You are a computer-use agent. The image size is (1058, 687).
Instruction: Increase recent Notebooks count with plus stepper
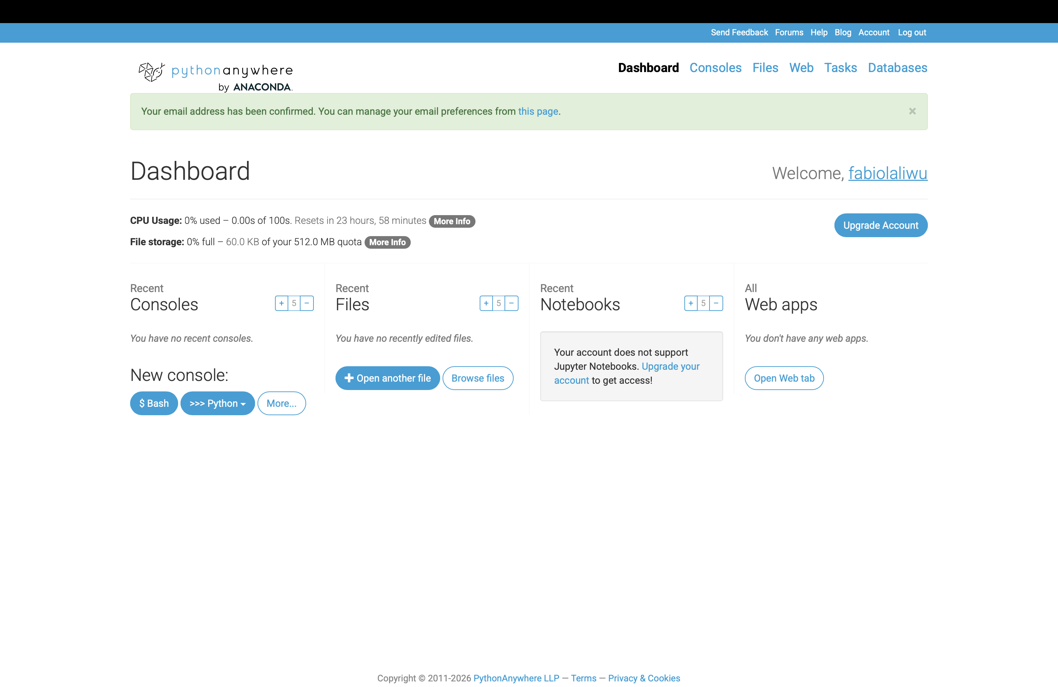(x=690, y=303)
